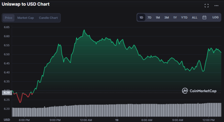Viewport: 224px width, 122px height.
Task: Choose the 3M time range
Action: point(166,18)
